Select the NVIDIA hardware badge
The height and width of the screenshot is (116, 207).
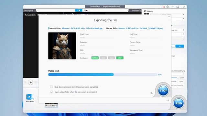click(x=95, y=58)
